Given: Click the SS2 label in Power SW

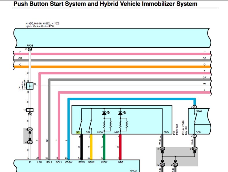Looking at the screenshot, I should pos(88,132).
